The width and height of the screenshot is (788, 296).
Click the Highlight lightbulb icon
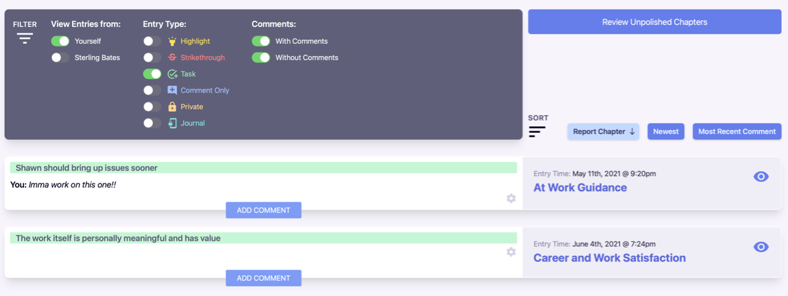point(172,41)
